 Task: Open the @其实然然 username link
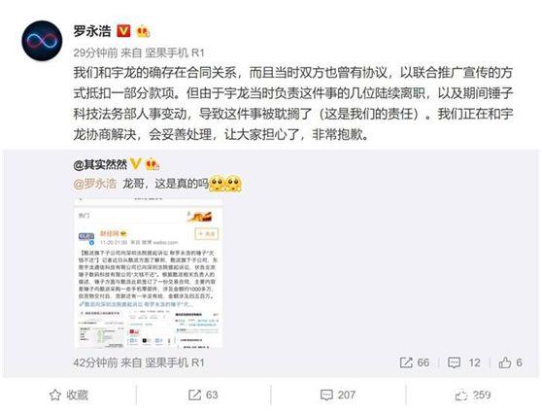coord(100,164)
